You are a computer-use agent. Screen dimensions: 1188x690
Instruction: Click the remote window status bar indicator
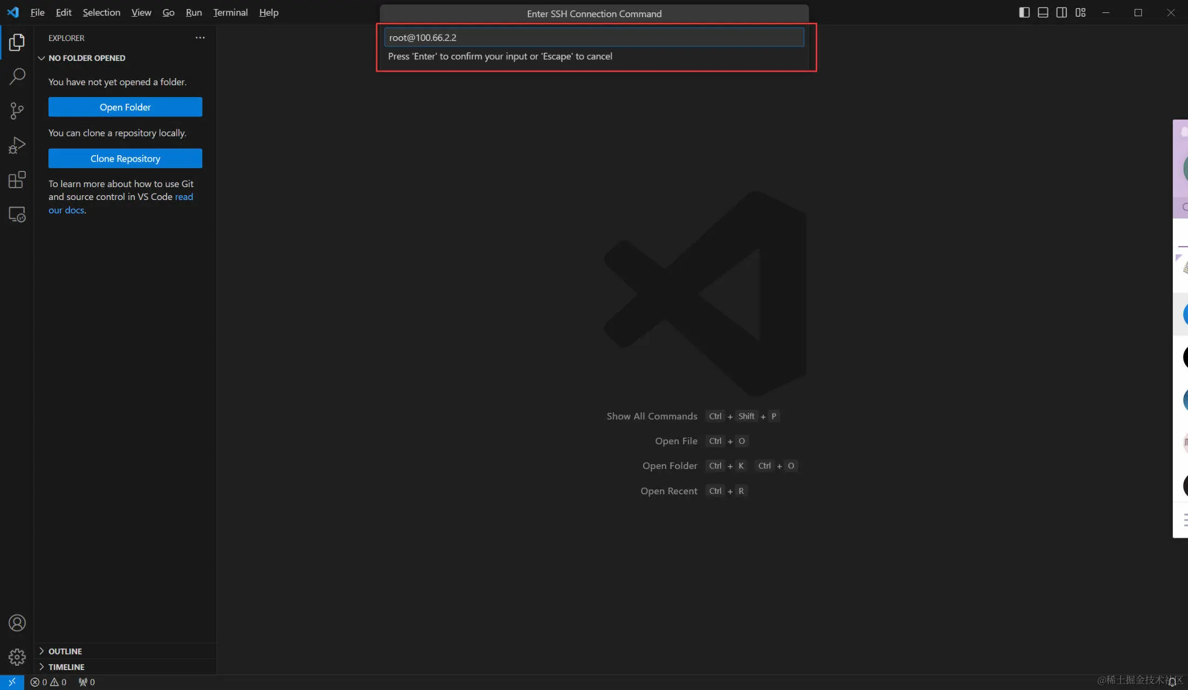(12, 682)
